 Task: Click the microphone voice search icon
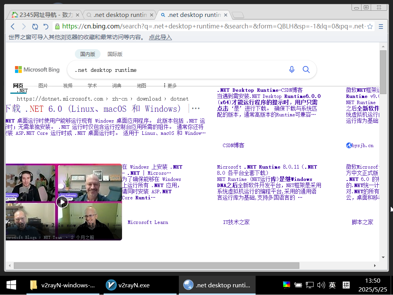(292, 70)
